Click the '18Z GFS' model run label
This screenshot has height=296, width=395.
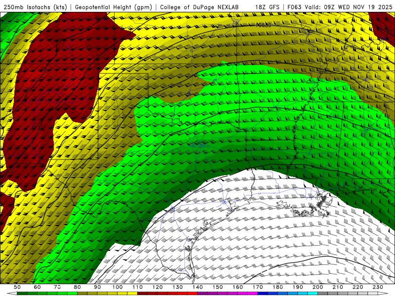click(x=267, y=7)
